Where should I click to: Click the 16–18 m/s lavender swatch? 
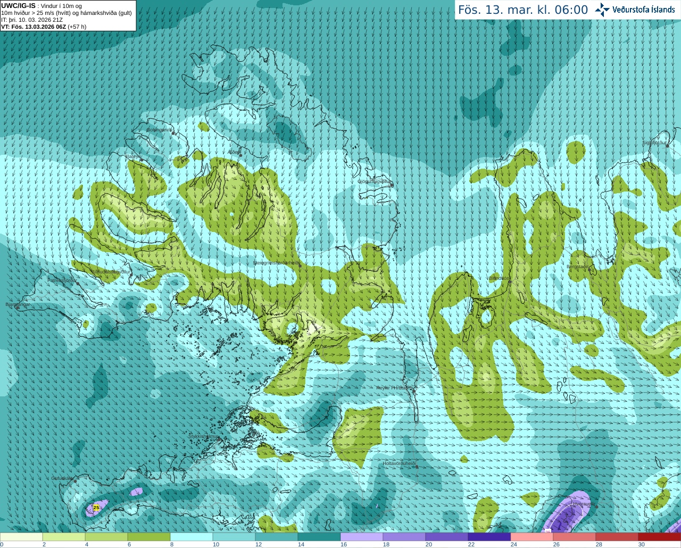coord(362,537)
